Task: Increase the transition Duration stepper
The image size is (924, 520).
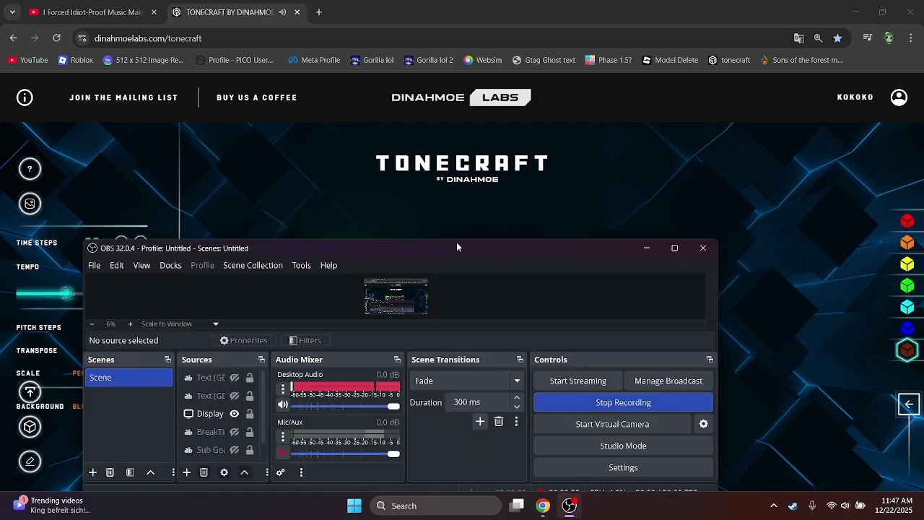Action: (x=517, y=398)
